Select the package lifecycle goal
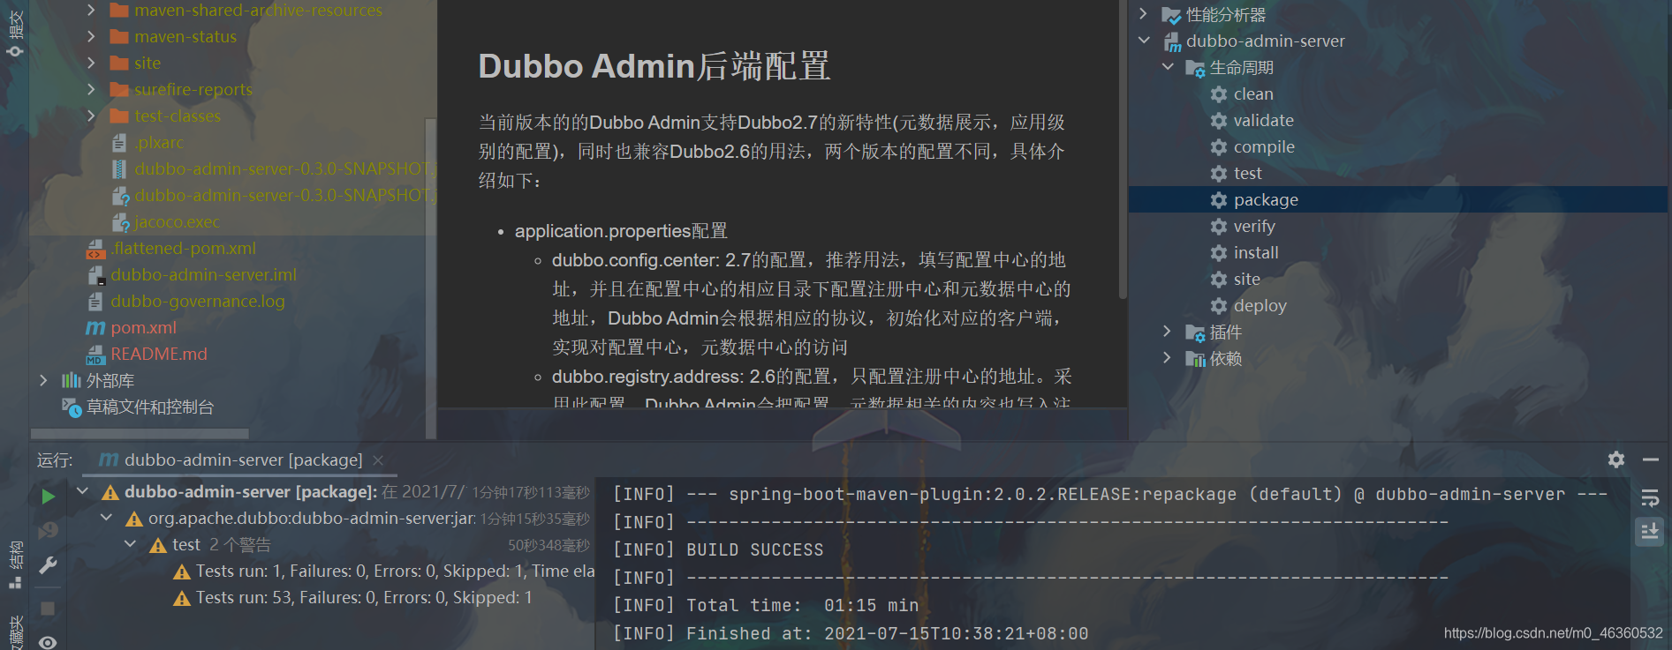1672x650 pixels. (x=1266, y=200)
